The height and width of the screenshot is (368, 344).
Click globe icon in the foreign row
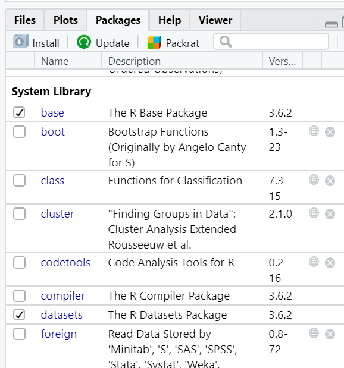point(314,334)
